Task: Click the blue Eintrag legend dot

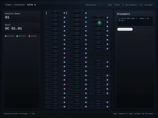Action: tap(6, 36)
